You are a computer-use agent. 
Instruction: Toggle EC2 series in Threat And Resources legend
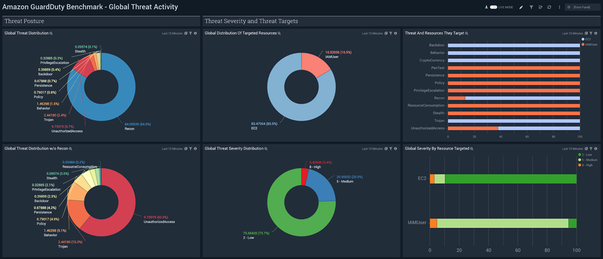[587, 39]
